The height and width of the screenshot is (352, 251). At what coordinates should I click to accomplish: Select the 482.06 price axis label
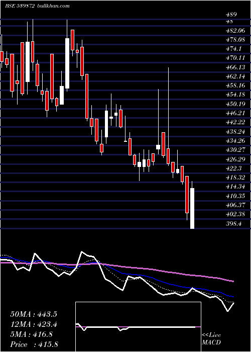tap(235, 31)
